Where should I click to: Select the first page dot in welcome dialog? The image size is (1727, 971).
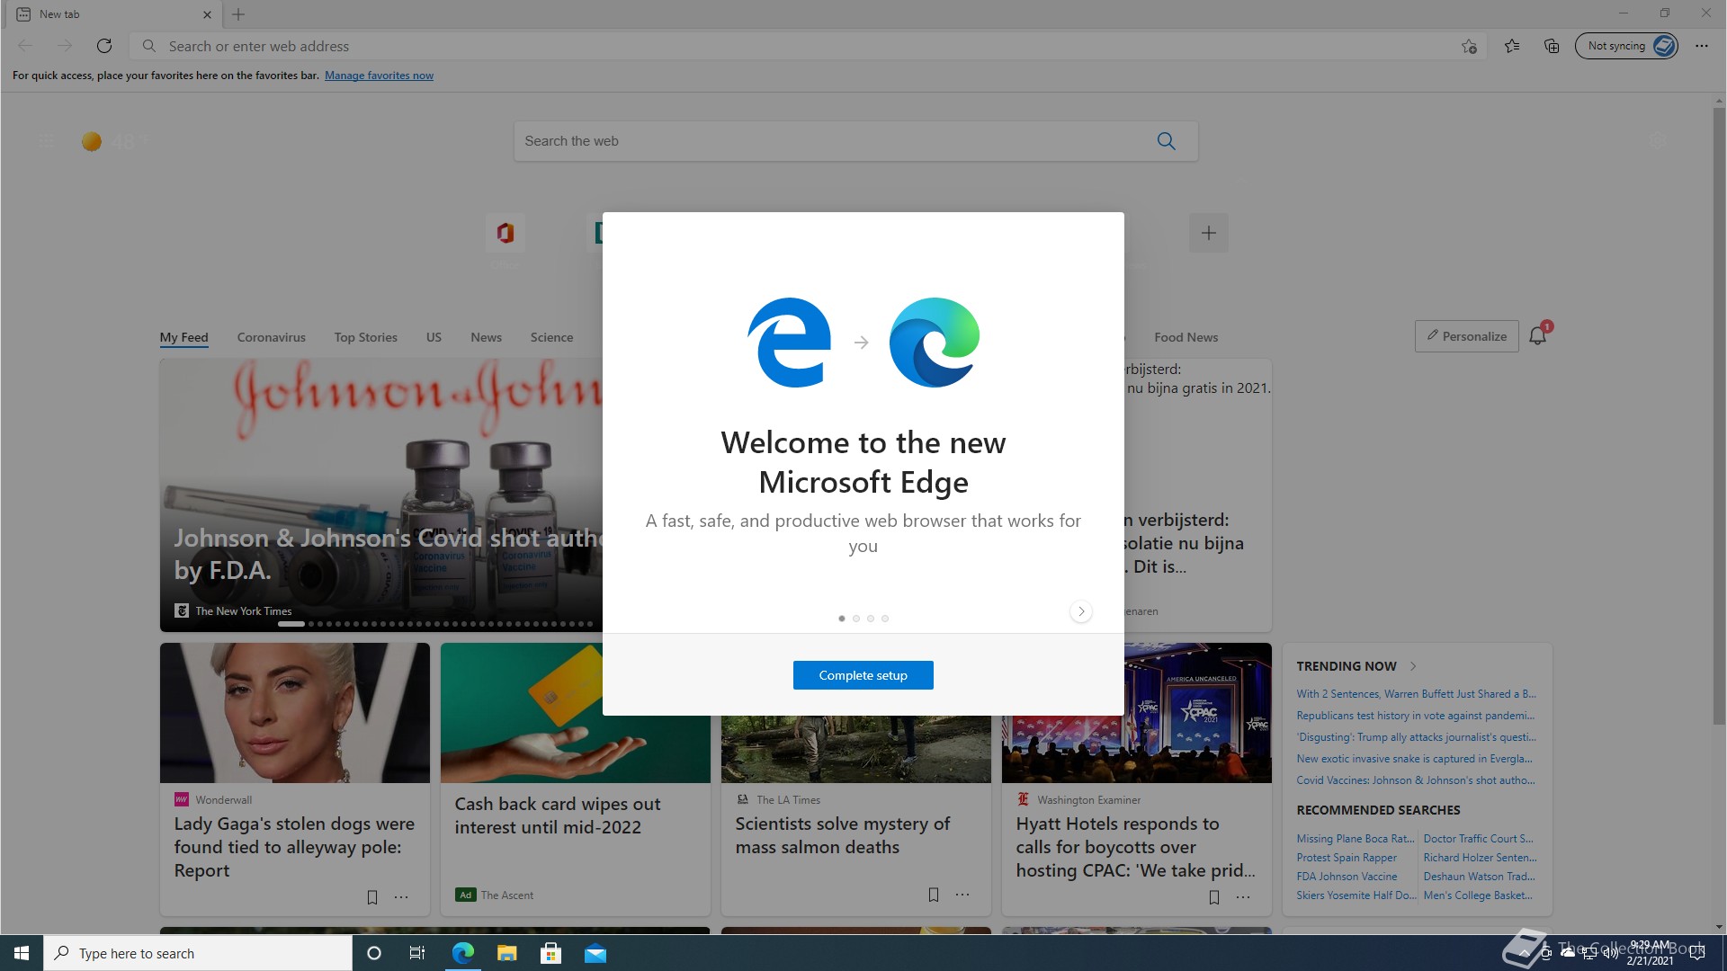point(842,619)
